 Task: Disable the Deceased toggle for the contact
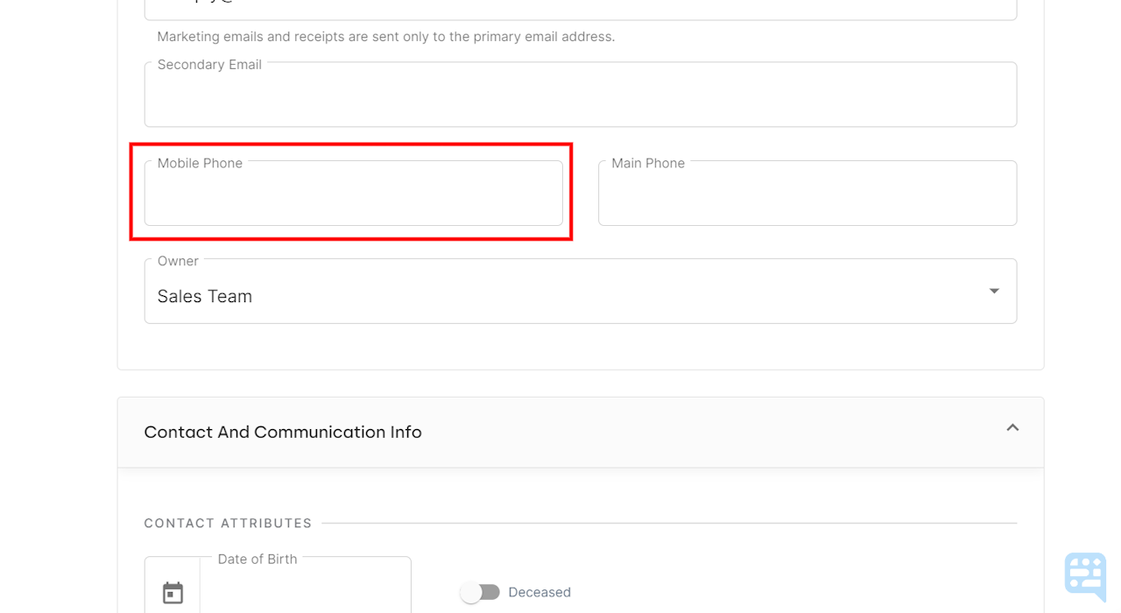tap(481, 592)
